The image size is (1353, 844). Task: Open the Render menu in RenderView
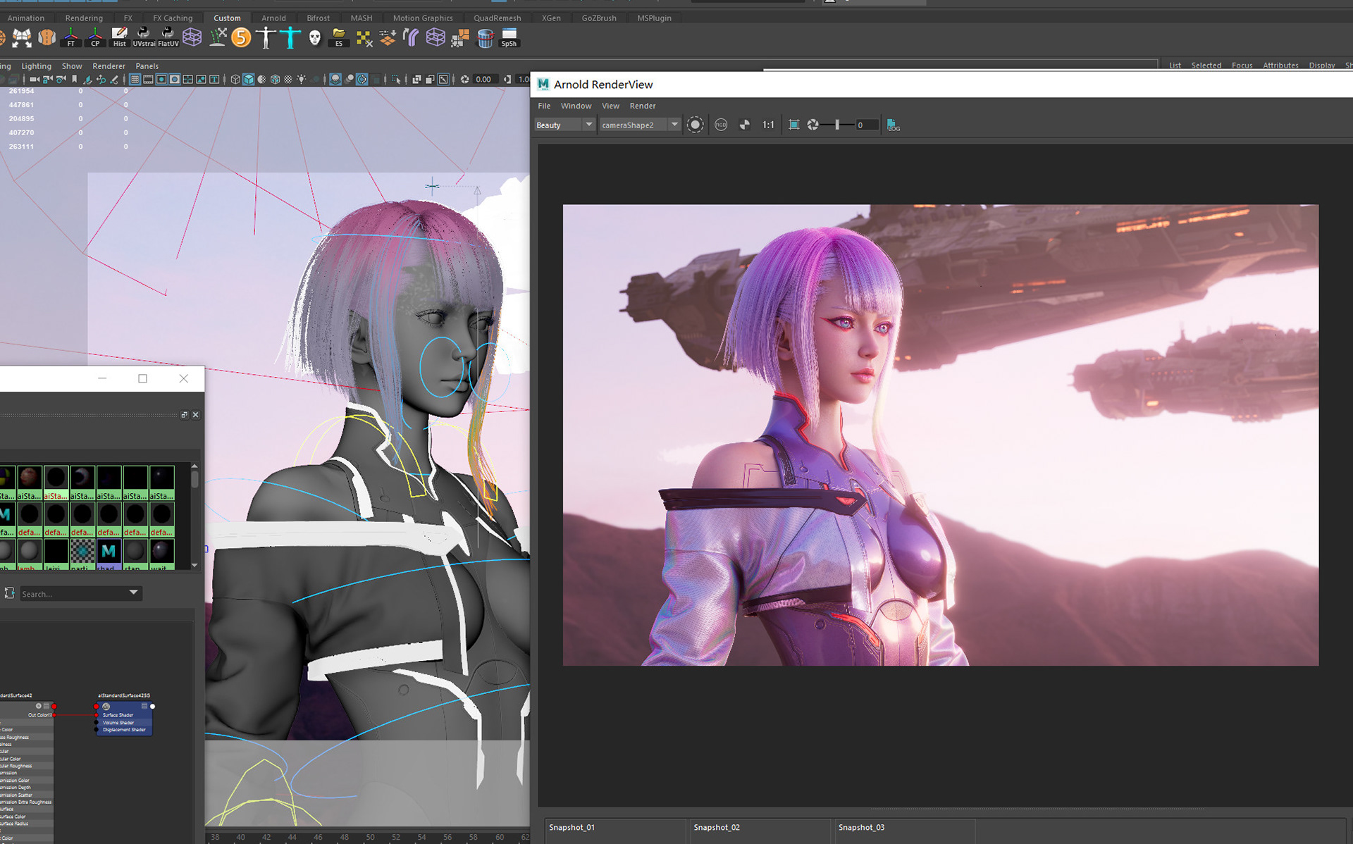point(642,106)
